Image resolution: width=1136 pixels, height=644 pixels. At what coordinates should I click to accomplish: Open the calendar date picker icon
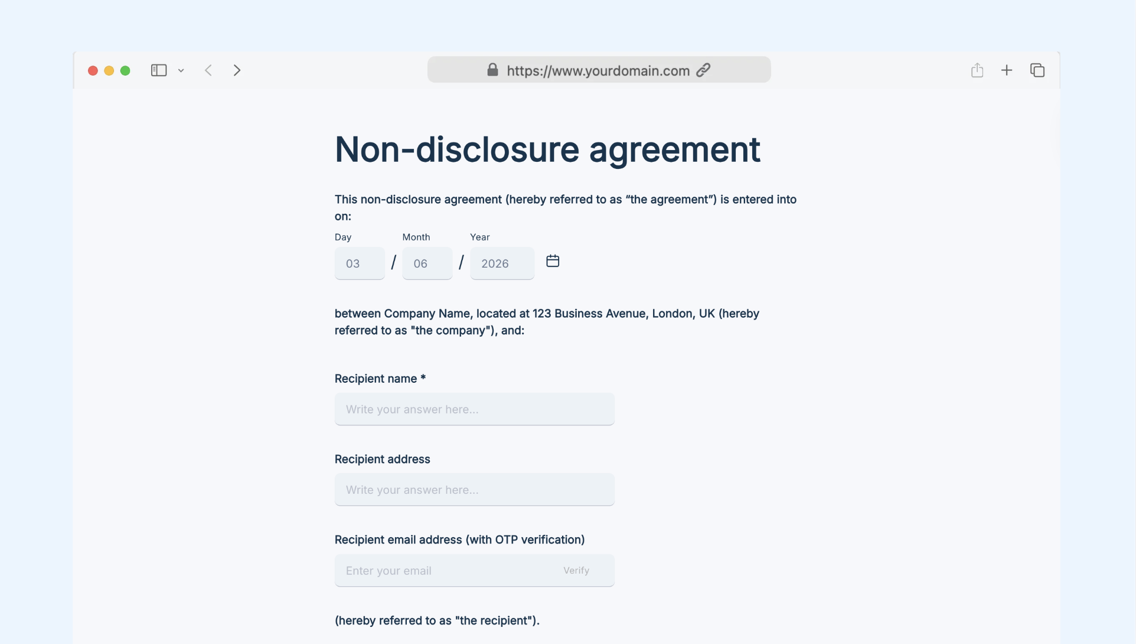click(x=553, y=261)
